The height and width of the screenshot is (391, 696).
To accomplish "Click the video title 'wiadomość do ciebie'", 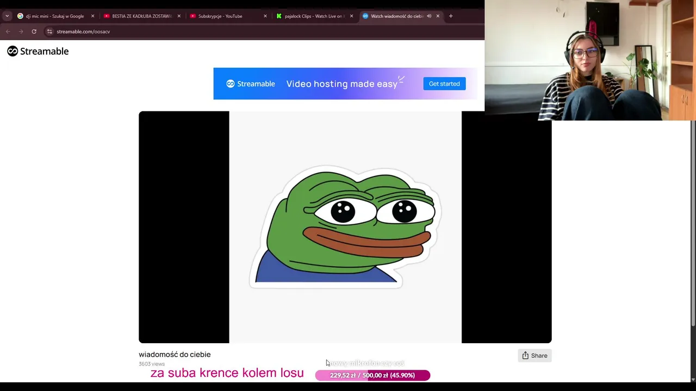I will point(175,355).
